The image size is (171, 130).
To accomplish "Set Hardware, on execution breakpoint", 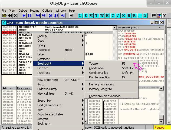I will 111,96.
